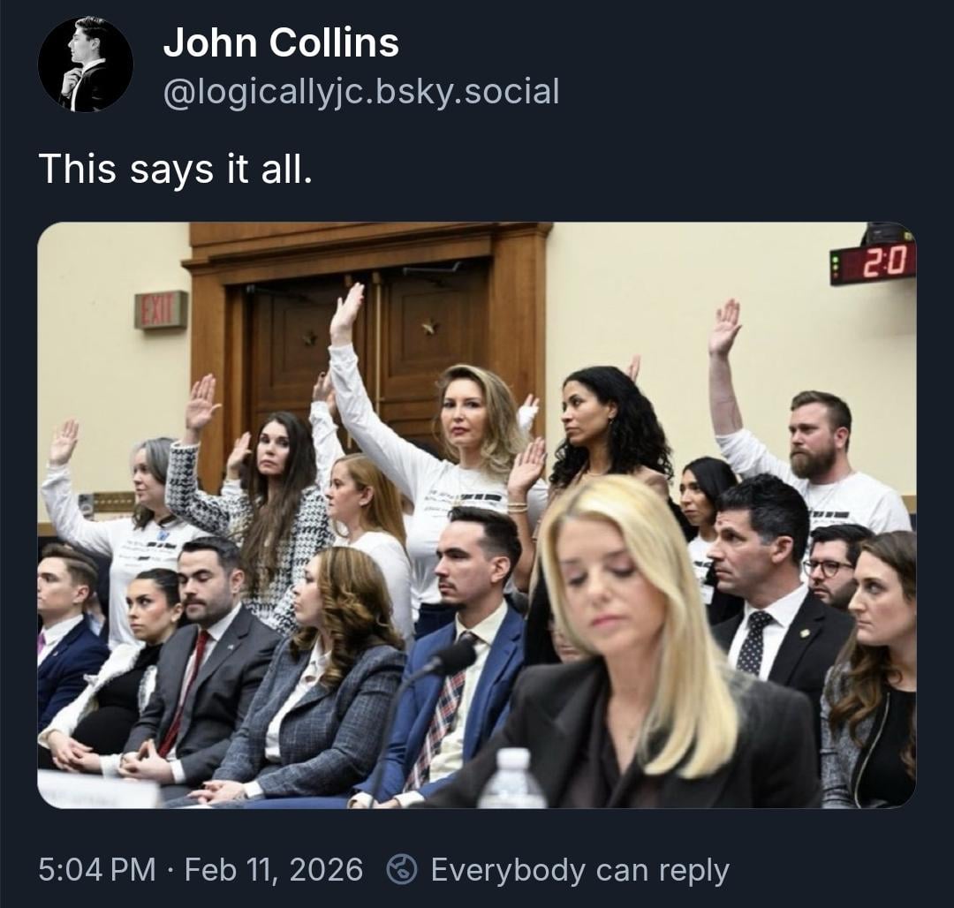Click the Feb 11, 2026 date
The height and width of the screenshot is (908, 954).
point(274,869)
